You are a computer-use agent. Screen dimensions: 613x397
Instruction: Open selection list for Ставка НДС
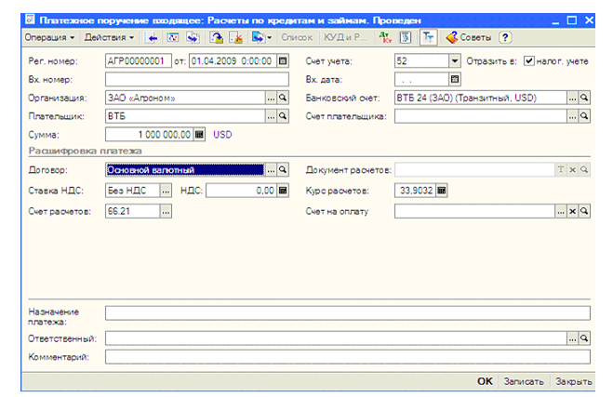166,192
